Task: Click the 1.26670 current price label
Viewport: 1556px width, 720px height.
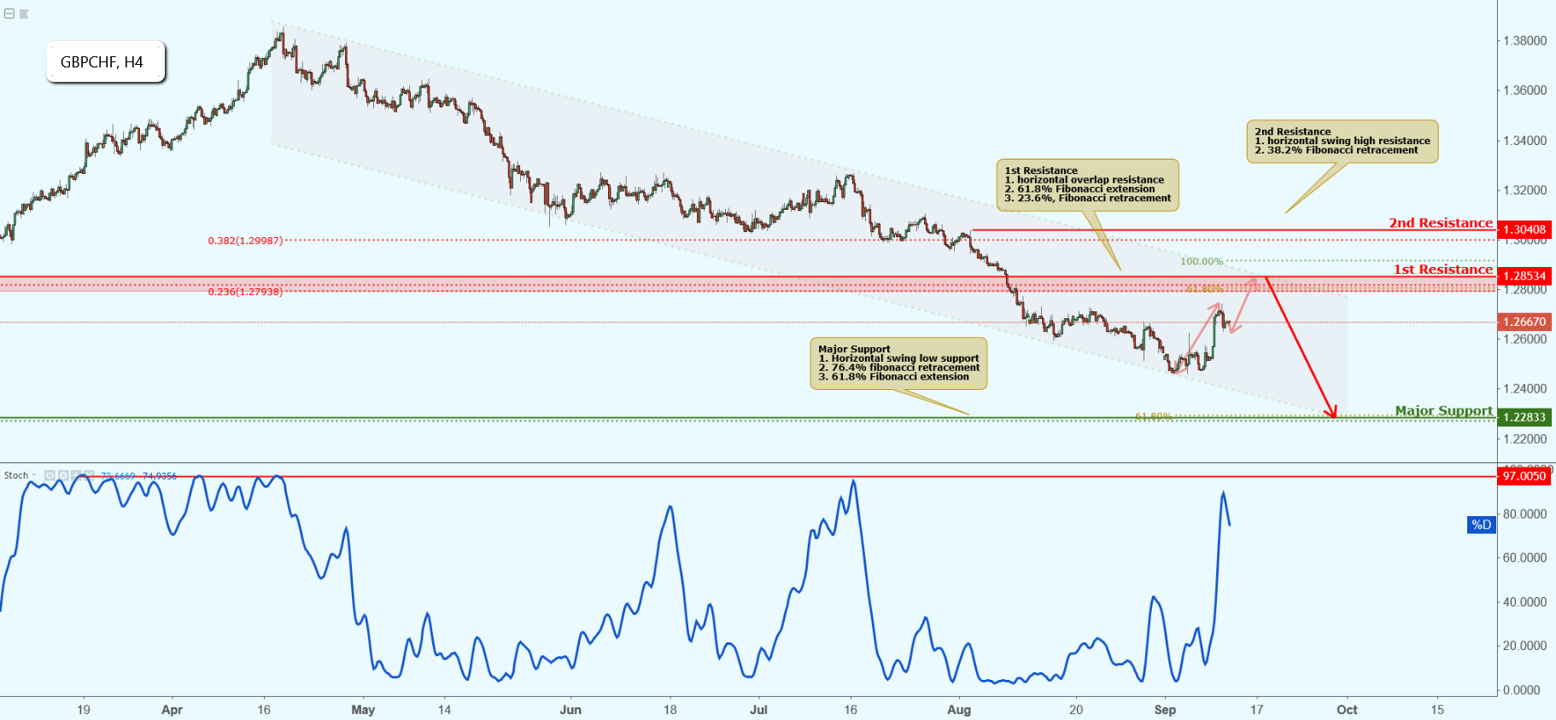Action: tap(1524, 322)
